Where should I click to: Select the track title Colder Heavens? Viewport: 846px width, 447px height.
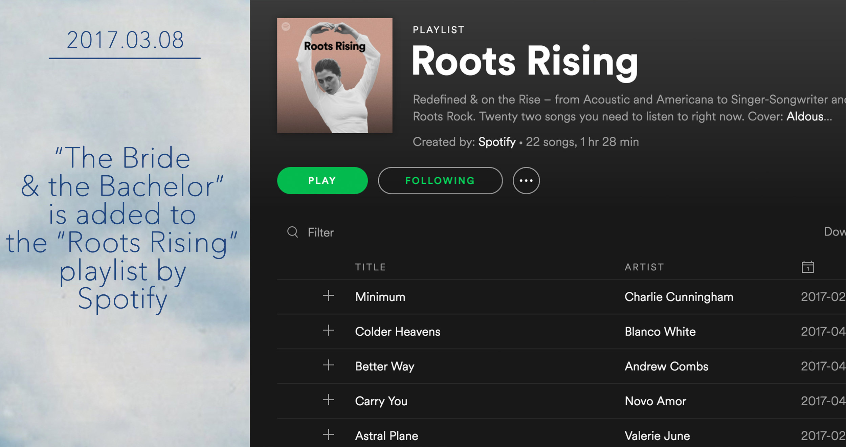tap(398, 332)
